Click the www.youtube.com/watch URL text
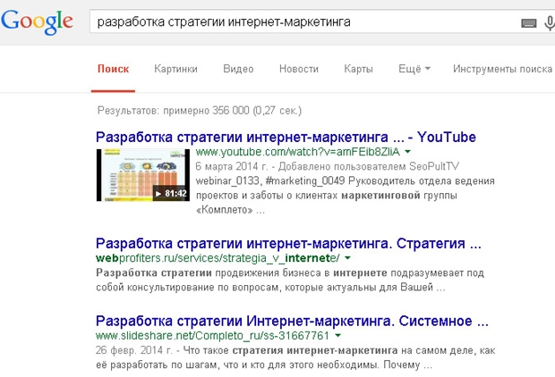 [298, 152]
